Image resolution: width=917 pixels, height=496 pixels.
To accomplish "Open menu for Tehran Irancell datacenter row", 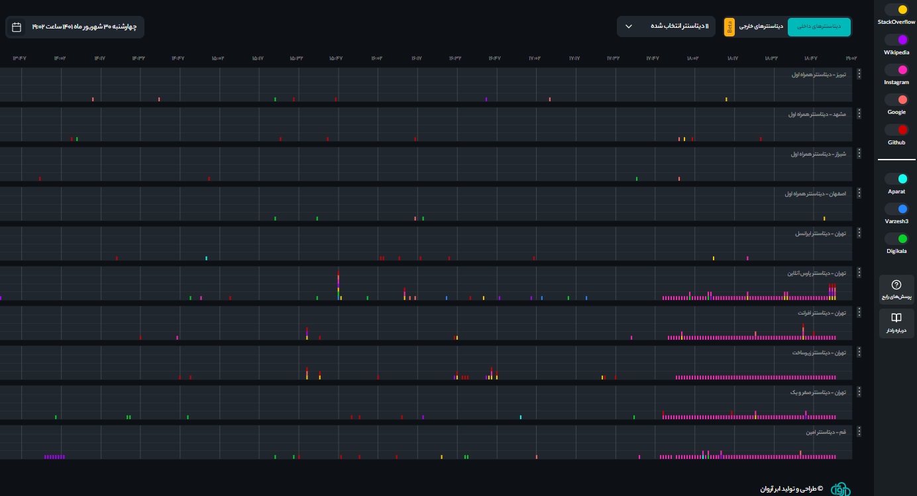I will (859, 233).
